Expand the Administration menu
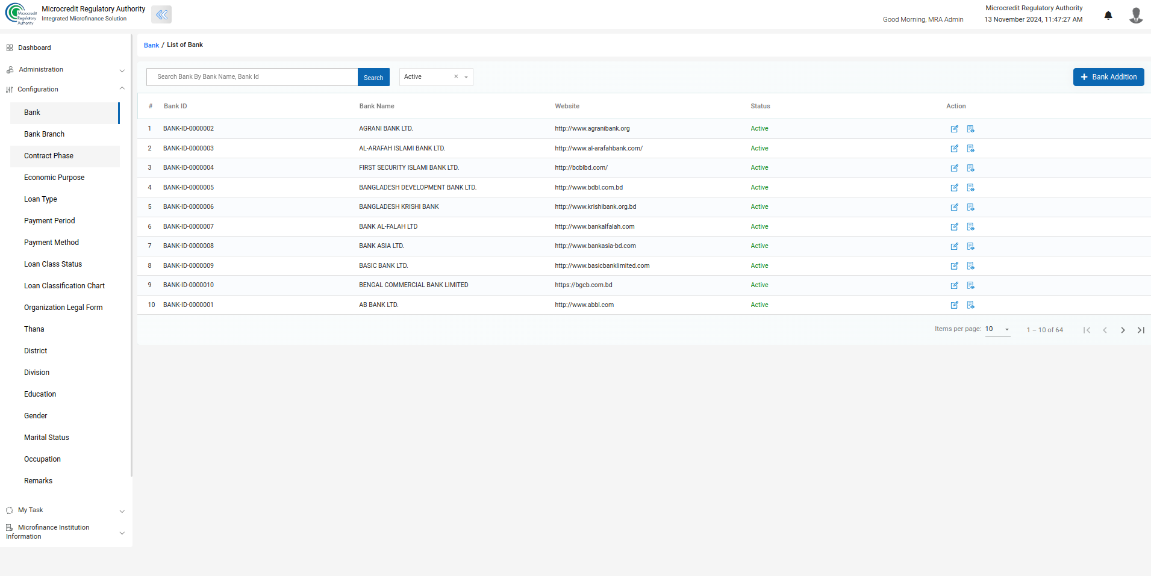Image resolution: width=1151 pixels, height=576 pixels. [66, 70]
